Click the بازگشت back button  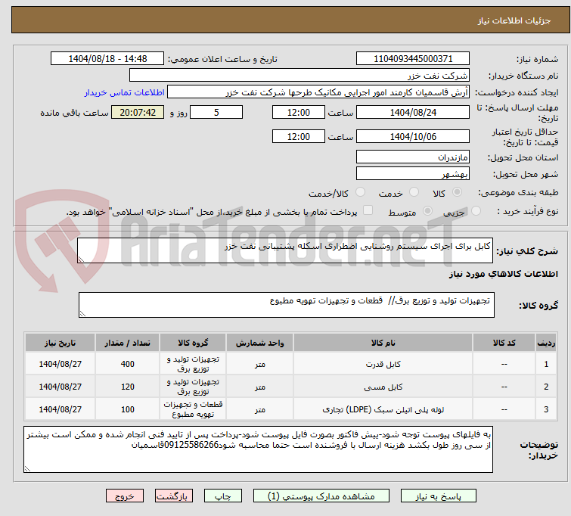[x=174, y=496]
